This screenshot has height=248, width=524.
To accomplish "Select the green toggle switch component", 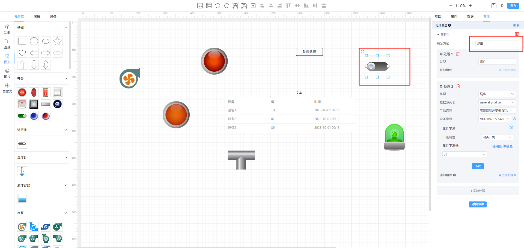I will point(22,116).
